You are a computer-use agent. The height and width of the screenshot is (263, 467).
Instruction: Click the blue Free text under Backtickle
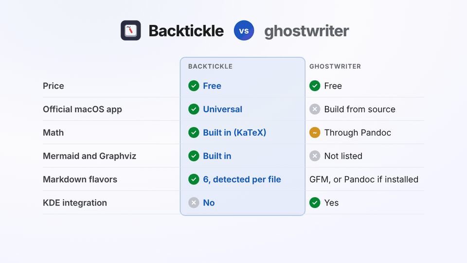pyautogui.click(x=212, y=86)
